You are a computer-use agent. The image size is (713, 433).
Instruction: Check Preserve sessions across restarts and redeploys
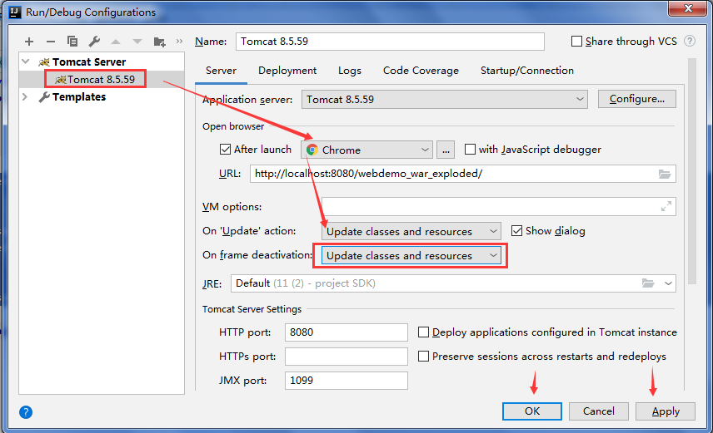click(423, 357)
